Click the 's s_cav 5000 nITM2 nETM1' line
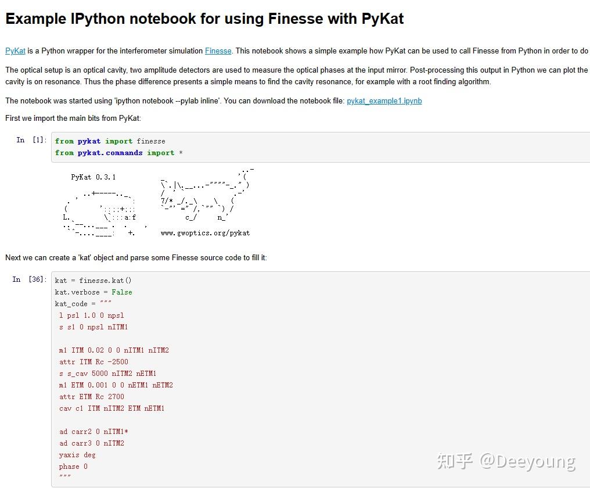The height and width of the screenshot is (488, 590). coord(107,374)
